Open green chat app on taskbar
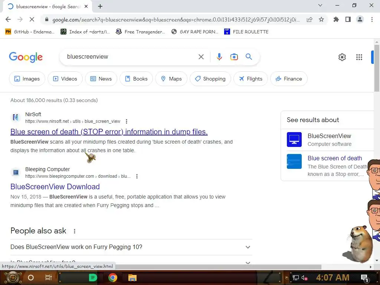Screen dimensions: 380x285 coord(93,278)
